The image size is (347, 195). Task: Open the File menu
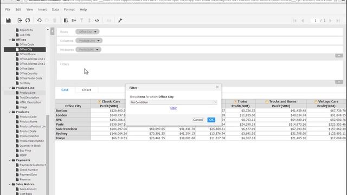point(8,10)
